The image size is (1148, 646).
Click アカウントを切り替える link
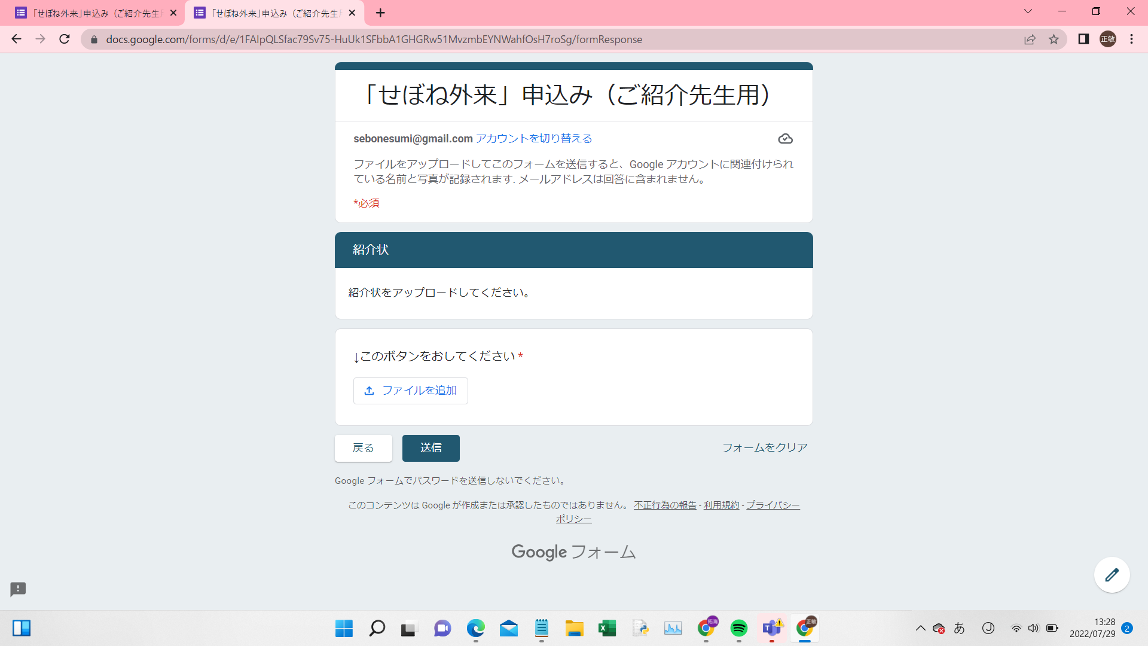(x=533, y=139)
